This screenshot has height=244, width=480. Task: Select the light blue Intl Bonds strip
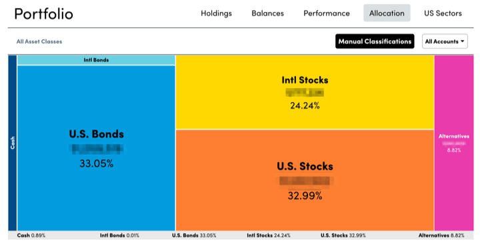point(96,60)
